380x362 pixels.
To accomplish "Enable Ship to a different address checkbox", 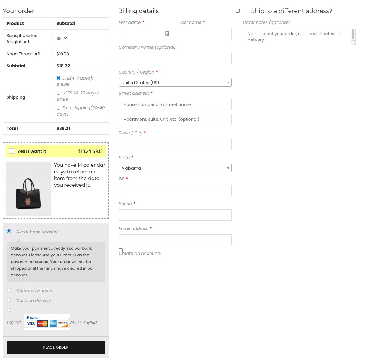I will [x=238, y=11].
